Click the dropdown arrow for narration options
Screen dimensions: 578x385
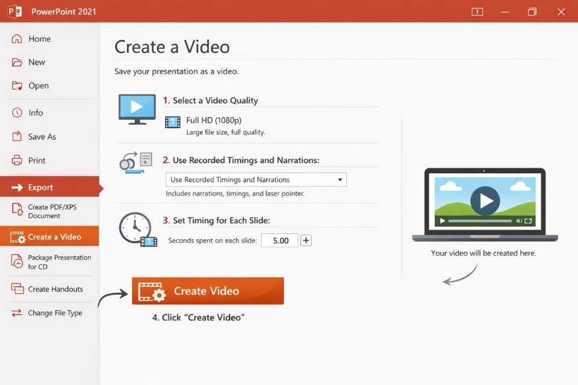click(339, 179)
